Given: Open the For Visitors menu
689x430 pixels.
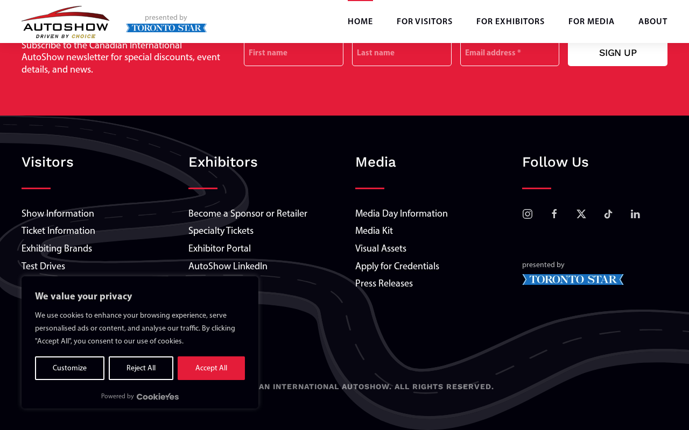Looking at the screenshot, I should point(424,22).
